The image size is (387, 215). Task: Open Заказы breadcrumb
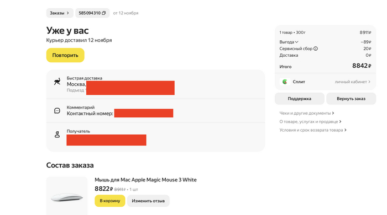(x=60, y=13)
